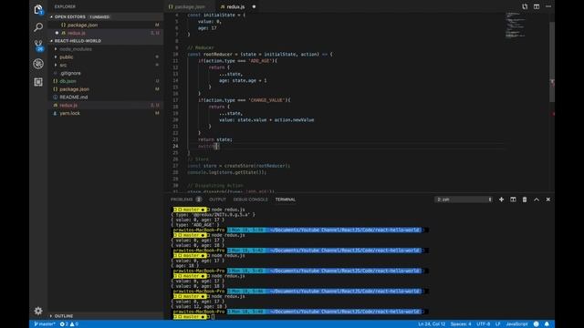The image size is (584, 328).
Task: Click the 'ADD_AGE' string in code
Action: [259, 61]
